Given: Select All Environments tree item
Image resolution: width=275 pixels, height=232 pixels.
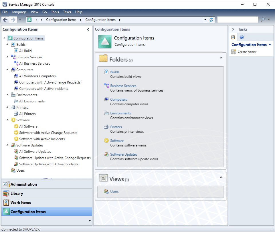Looking at the screenshot, I should coord(32,101).
